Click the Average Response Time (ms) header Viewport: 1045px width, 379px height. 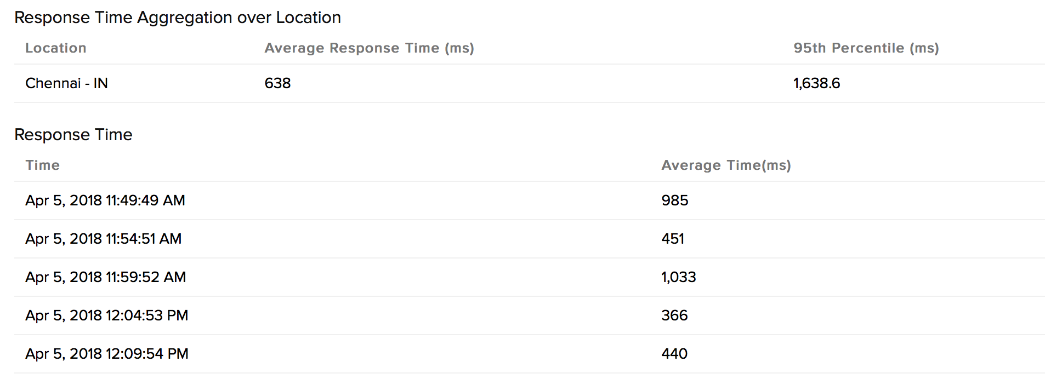pos(369,48)
